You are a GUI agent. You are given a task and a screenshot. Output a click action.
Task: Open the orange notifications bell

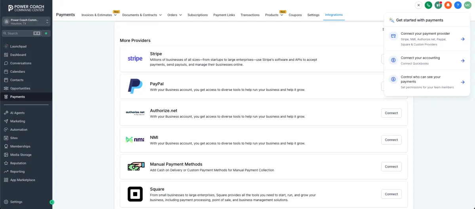(x=448, y=5)
